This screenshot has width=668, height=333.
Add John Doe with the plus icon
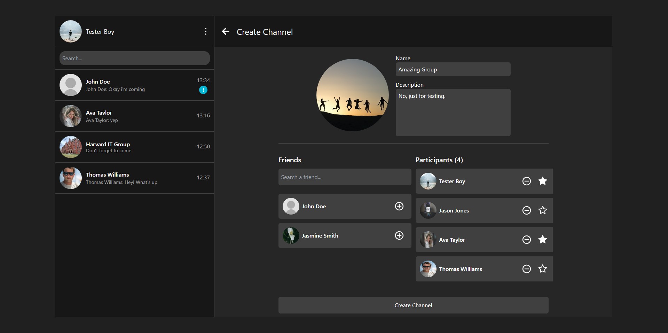(x=399, y=206)
